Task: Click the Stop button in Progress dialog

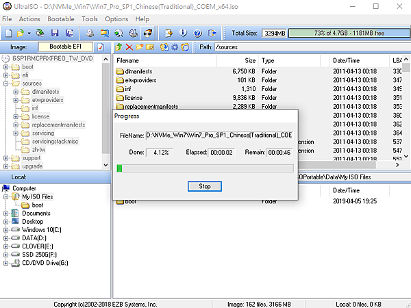Action: click(205, 186)
